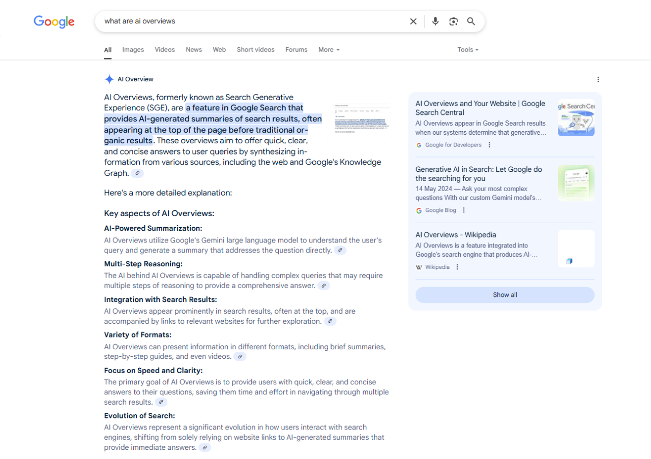This screenshot has height=459, width=651.
Task: Switch to the Videos tab
Action: click(x=165, y=50)
